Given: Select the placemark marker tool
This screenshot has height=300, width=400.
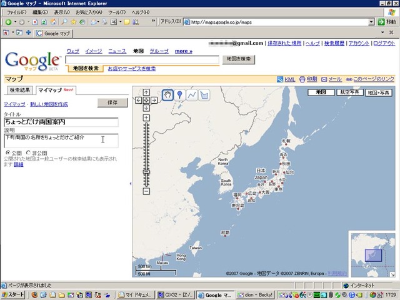Looking at the screenshot, I should pos(179,95).
